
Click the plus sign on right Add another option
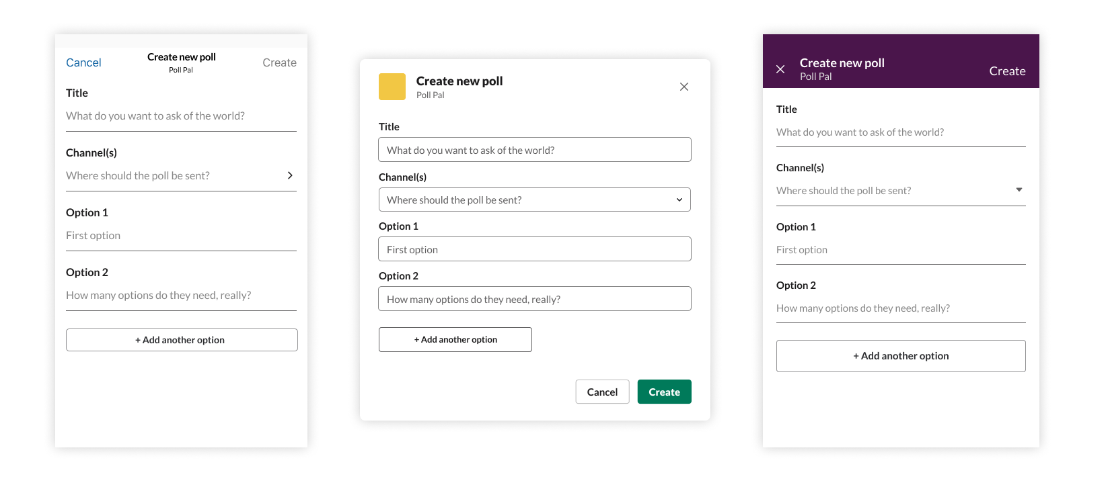[x=857, y=355]
